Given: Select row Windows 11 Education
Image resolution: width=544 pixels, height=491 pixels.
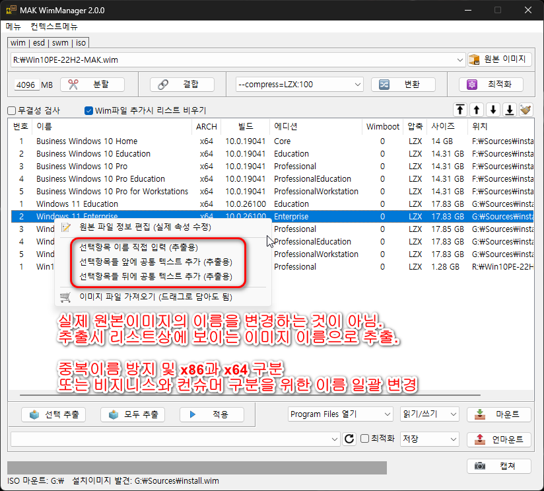Looking at the screenshot, I should [273, 204].
